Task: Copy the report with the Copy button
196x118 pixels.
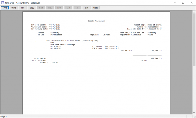Action: 32,8
